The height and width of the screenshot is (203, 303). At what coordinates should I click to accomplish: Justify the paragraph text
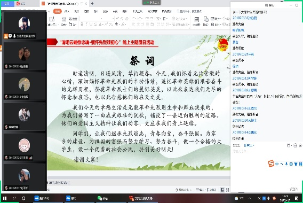(x=147, y=25)
